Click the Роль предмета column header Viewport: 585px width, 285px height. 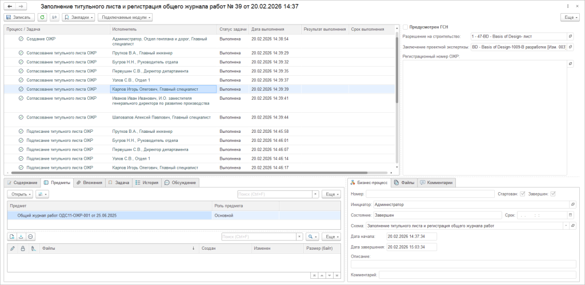point(245,206)
